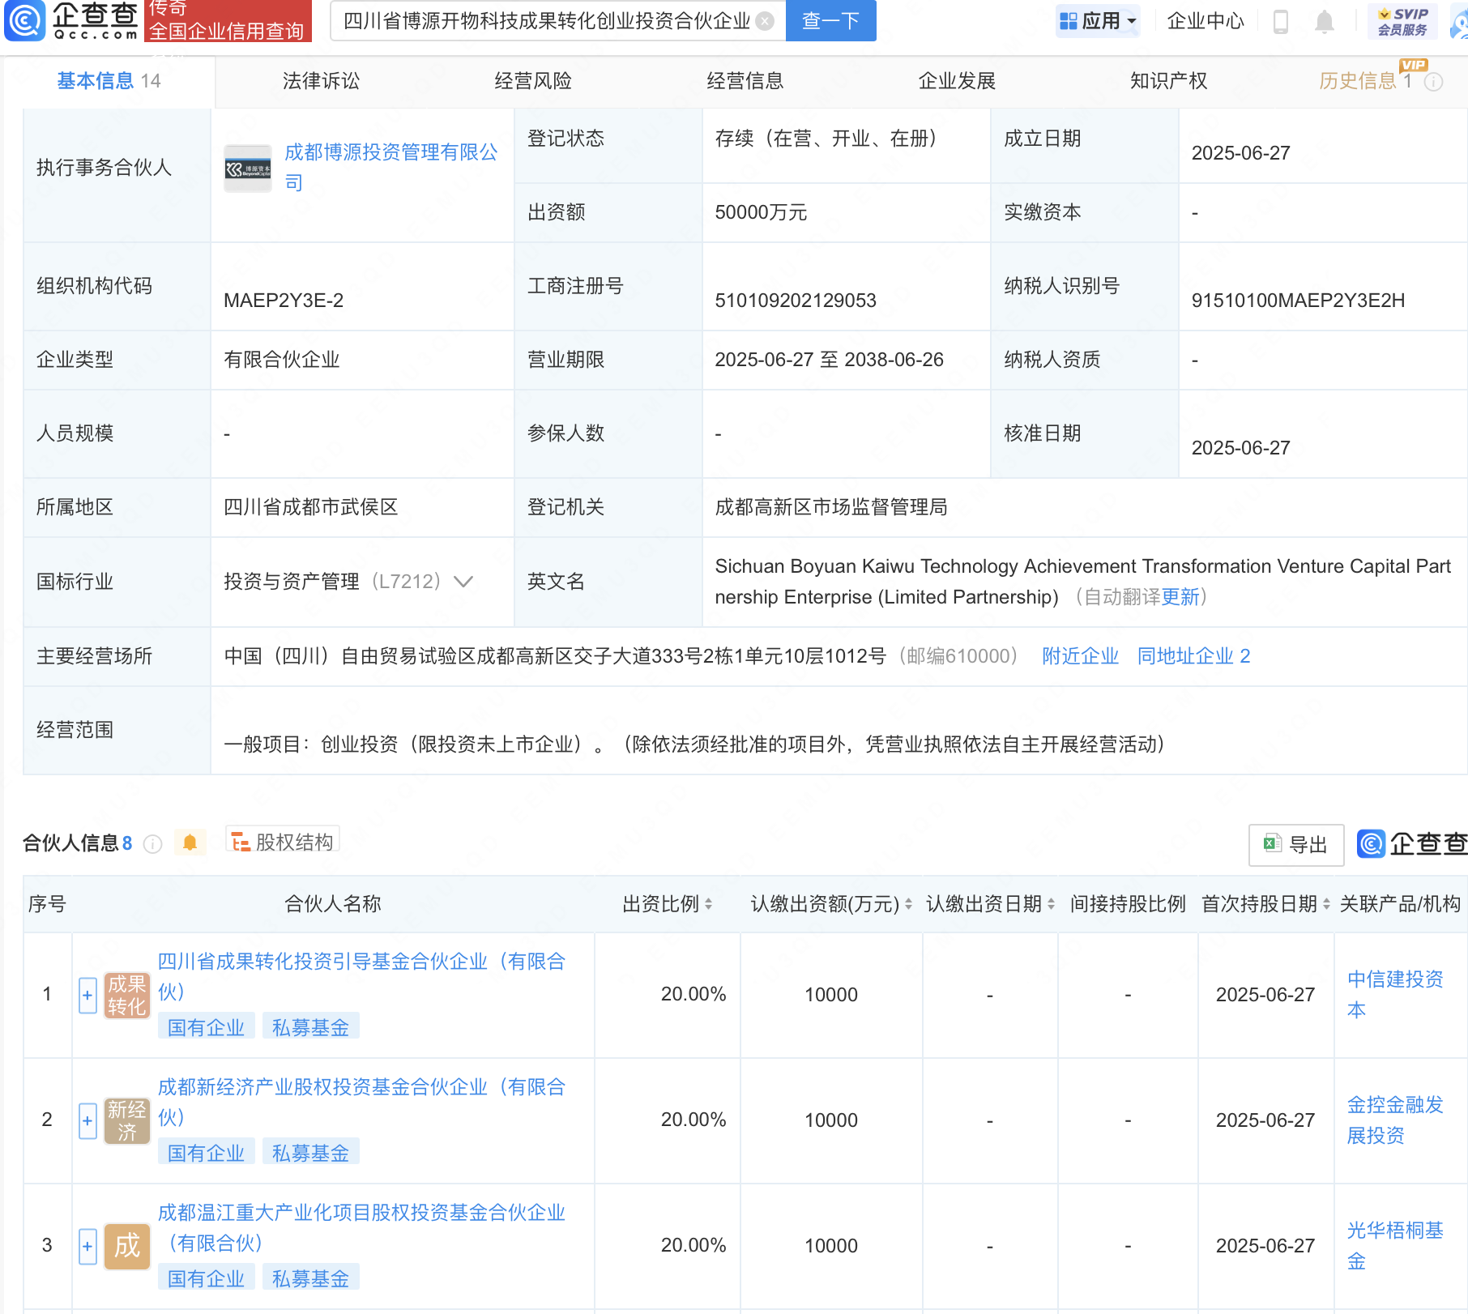
Task: Toggle the partner alert bell icon
Action: pos(190,843)
